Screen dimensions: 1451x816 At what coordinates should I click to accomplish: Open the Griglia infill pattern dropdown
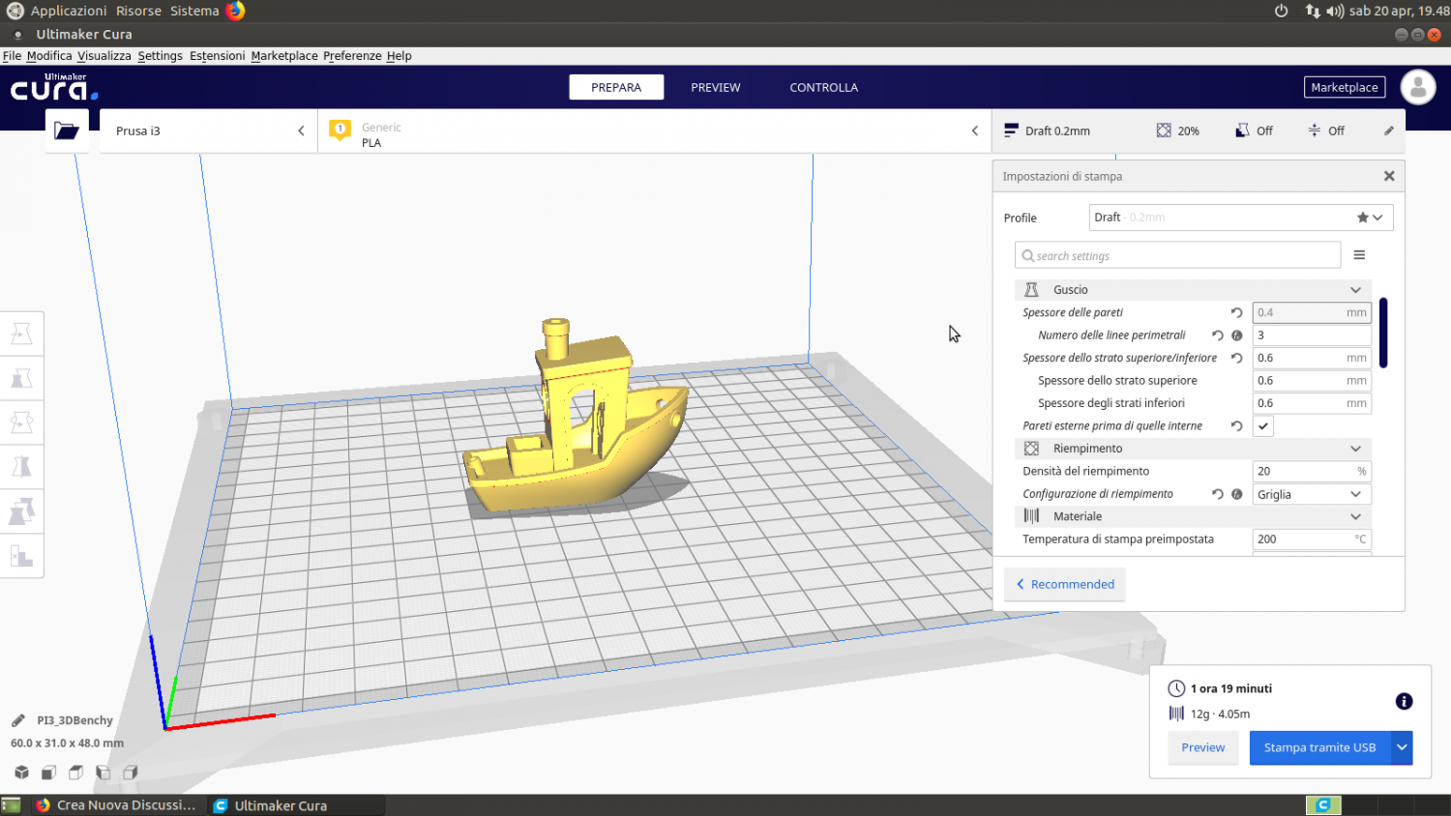point(1312,494)
